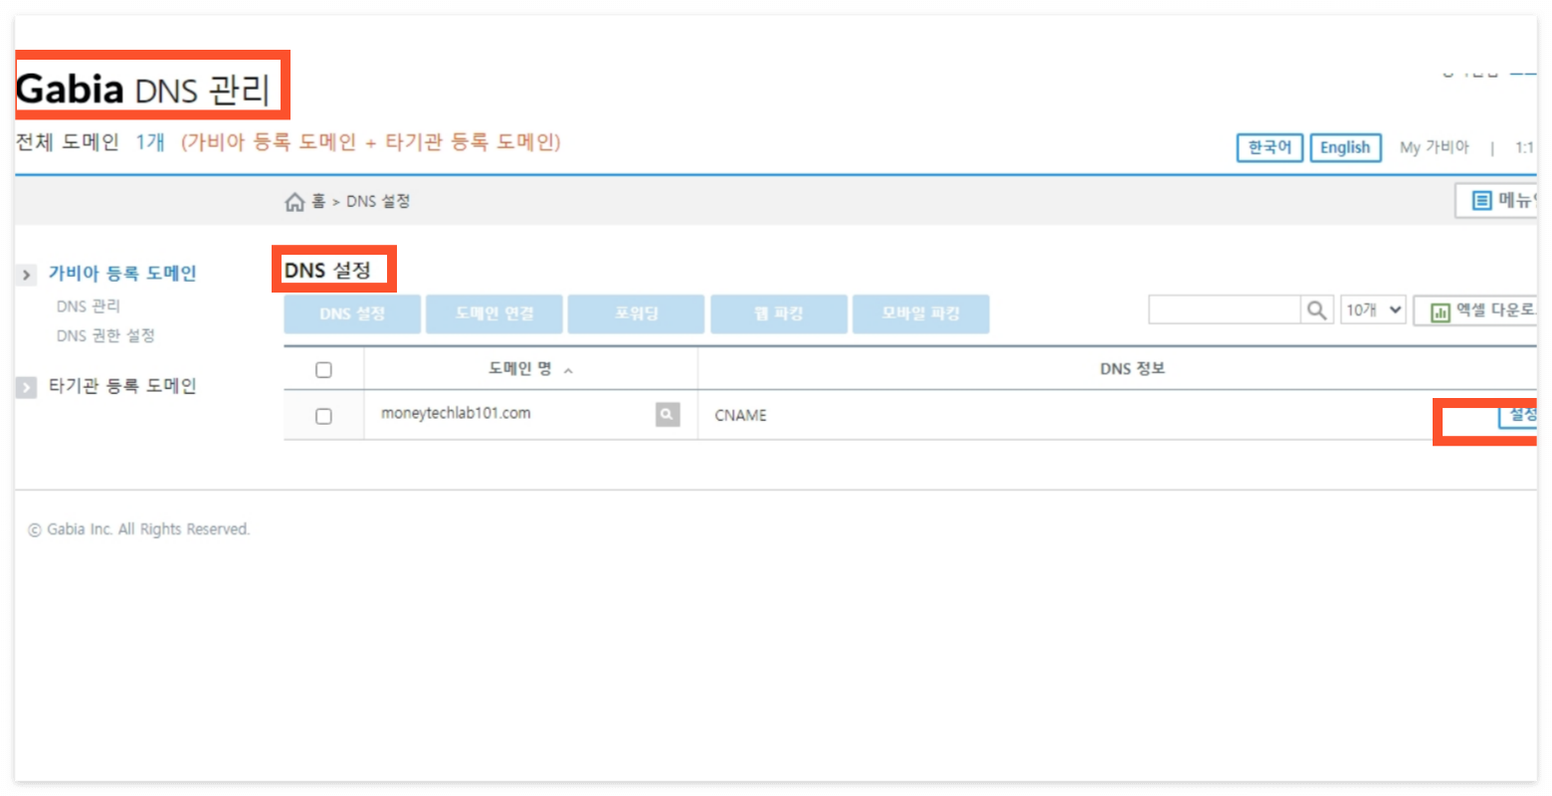Switch language to 한국어
The height and width of the screenshot is (796, 1552).
1269,147
